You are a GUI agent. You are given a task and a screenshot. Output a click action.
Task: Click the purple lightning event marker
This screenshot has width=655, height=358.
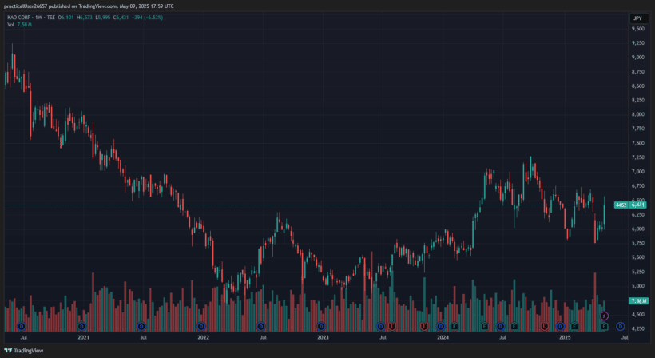(x=605, y=317)
